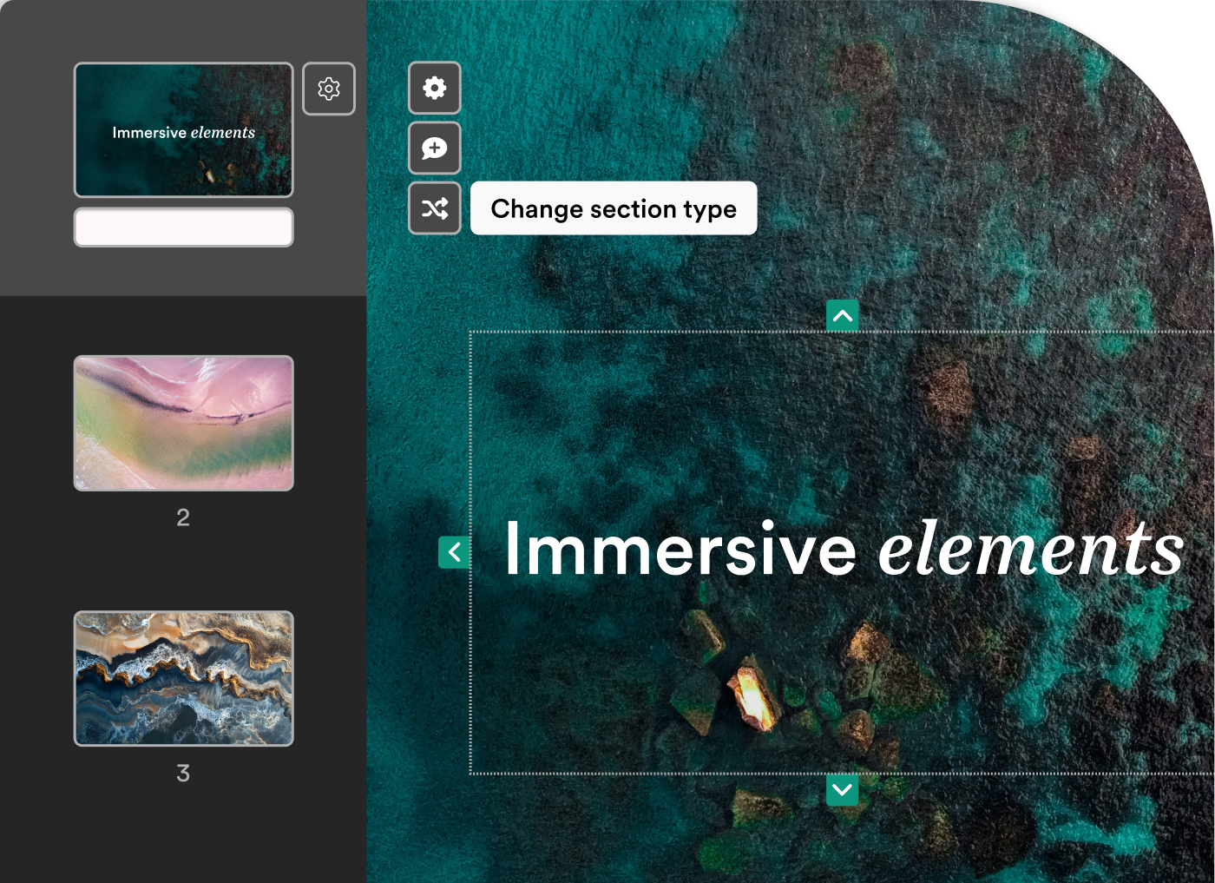This screenshot has width=1215, height=883.
Task: Click the slide number 2 label
Action: click(183, 517)
